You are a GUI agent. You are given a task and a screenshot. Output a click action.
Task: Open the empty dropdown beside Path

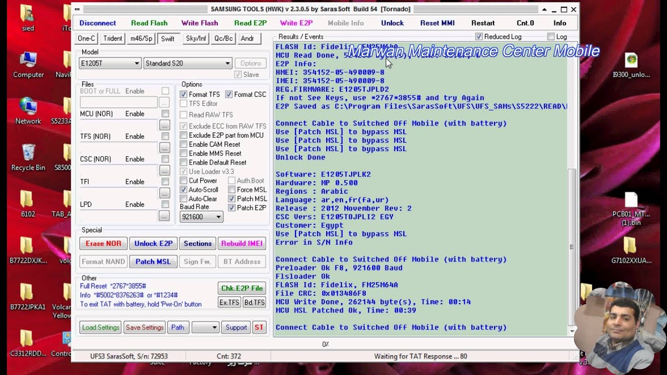coord(205,328)
